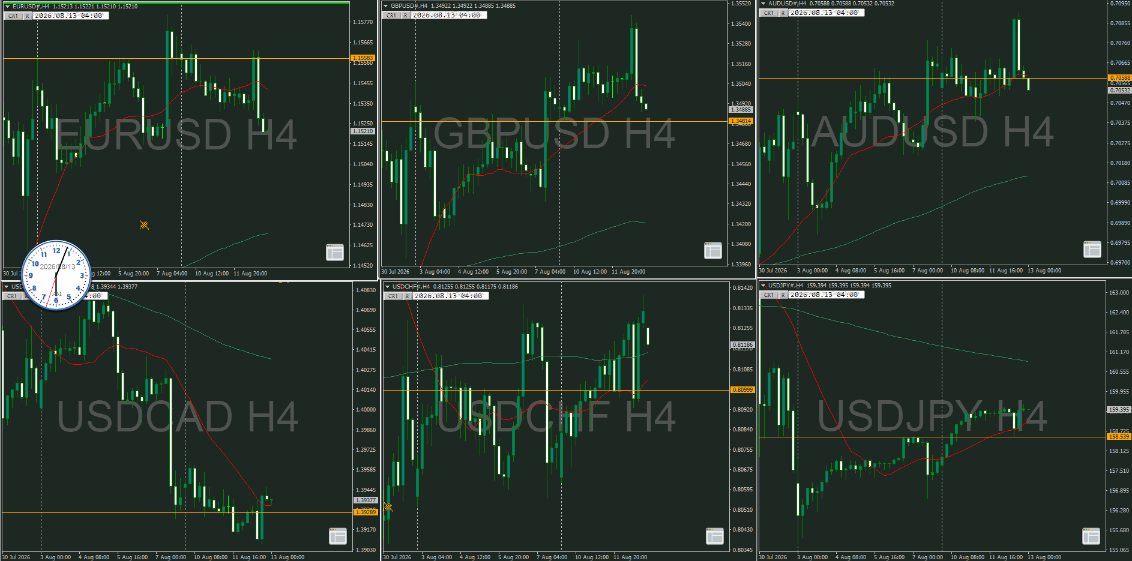Click the R button on GBPUSD chart
The height and width of the screenshot is (561, 1132).
coord(406,16)
